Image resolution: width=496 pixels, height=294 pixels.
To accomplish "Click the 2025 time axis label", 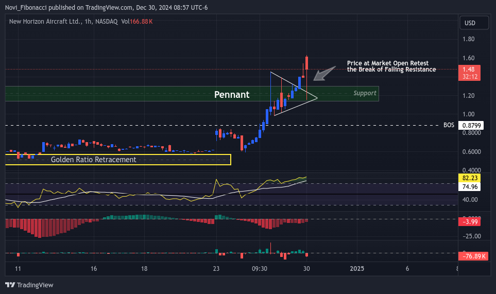I will [357, 269].
